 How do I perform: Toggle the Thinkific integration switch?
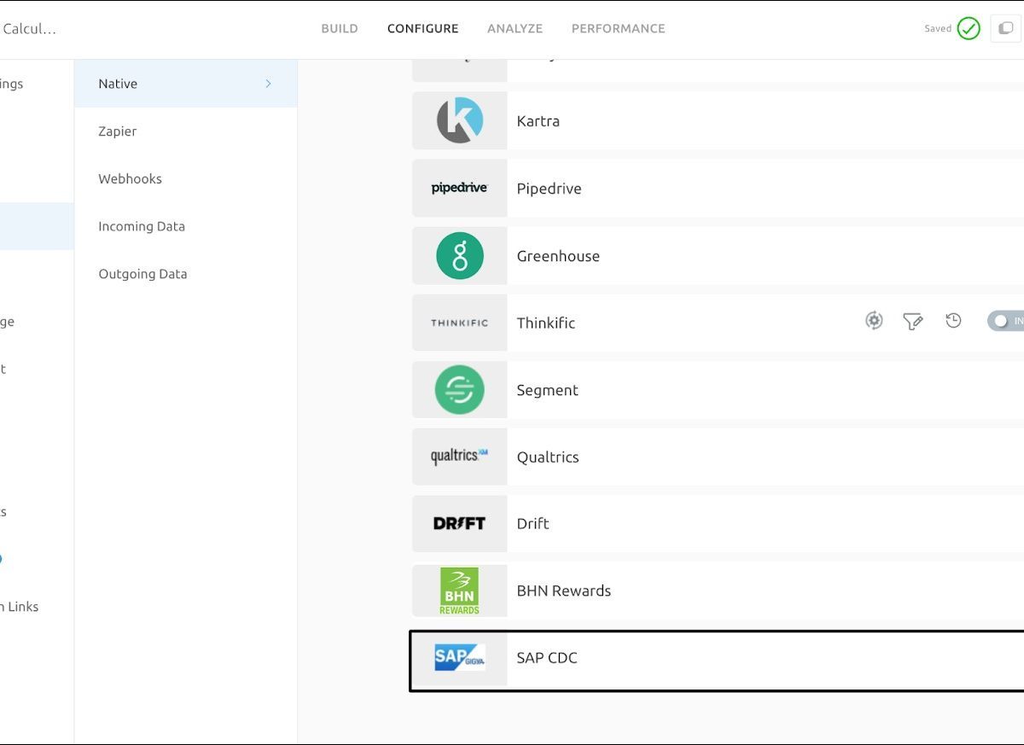click(1005, 322)
